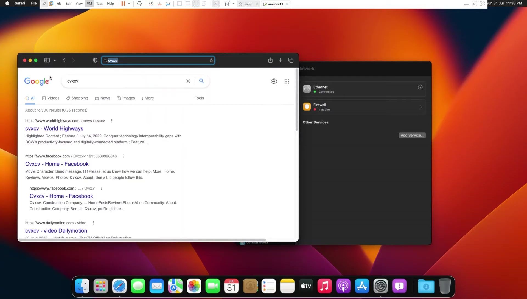The image size is (527, 299).
Task: Open Launchpad from the Dock
Action: coord(101,286)
